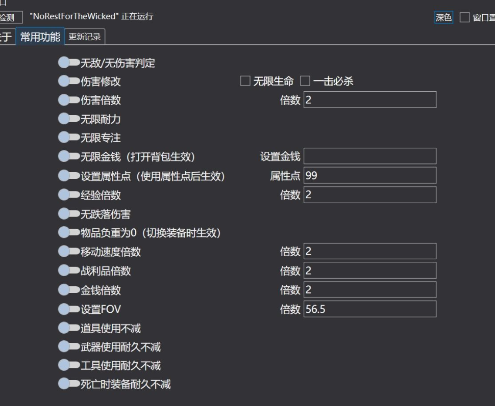495x406 pixels.
Task: Switch on 无跌落伤害 toggle
Action: coord(69,214)
